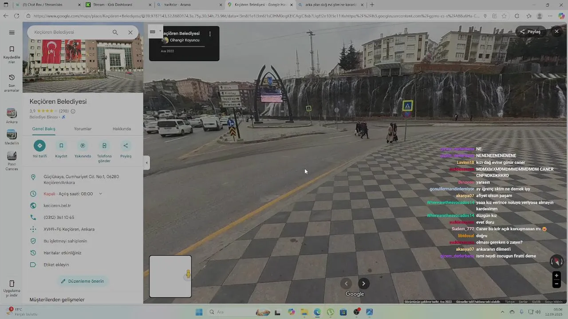
Task: Switch to haritalar - Arama tab
Action: (x=189, y=5)
